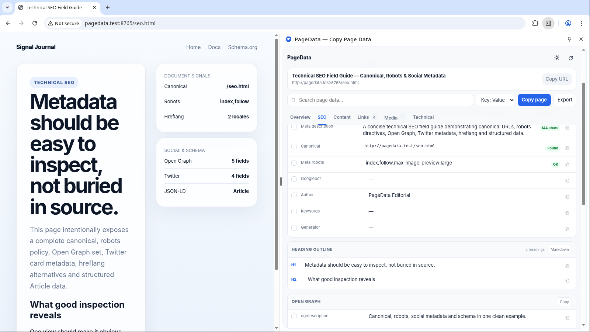Check the Author row checkbox

pos(294,195)
